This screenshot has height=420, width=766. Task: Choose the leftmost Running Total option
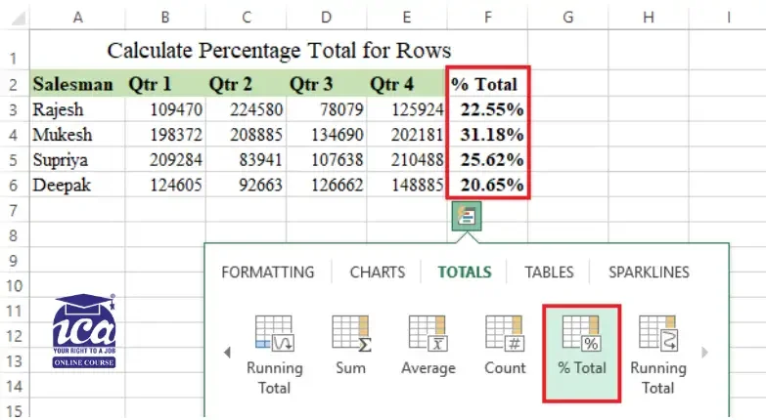click(274, 355)
